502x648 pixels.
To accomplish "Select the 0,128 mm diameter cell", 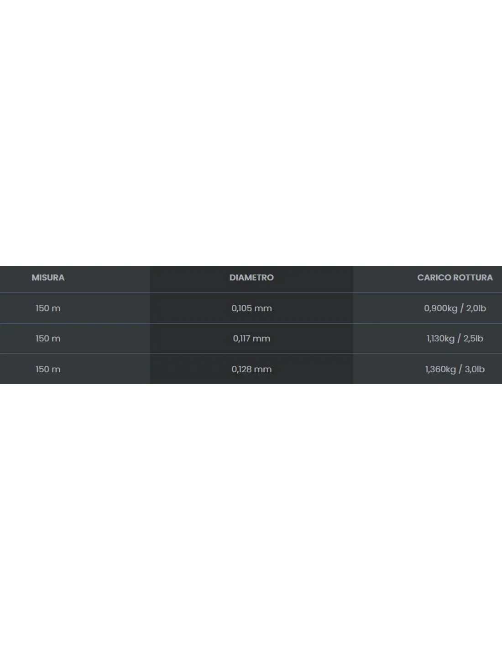I will coord(251,369).
